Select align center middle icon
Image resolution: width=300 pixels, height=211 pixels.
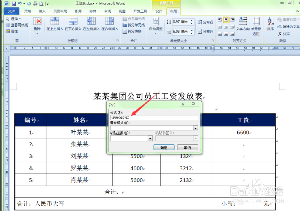tap(226, 27)
